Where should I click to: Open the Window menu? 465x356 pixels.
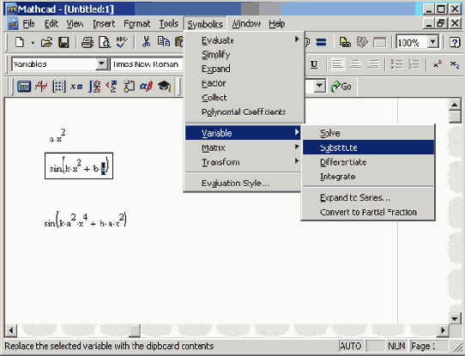click(x=246, y=23)
